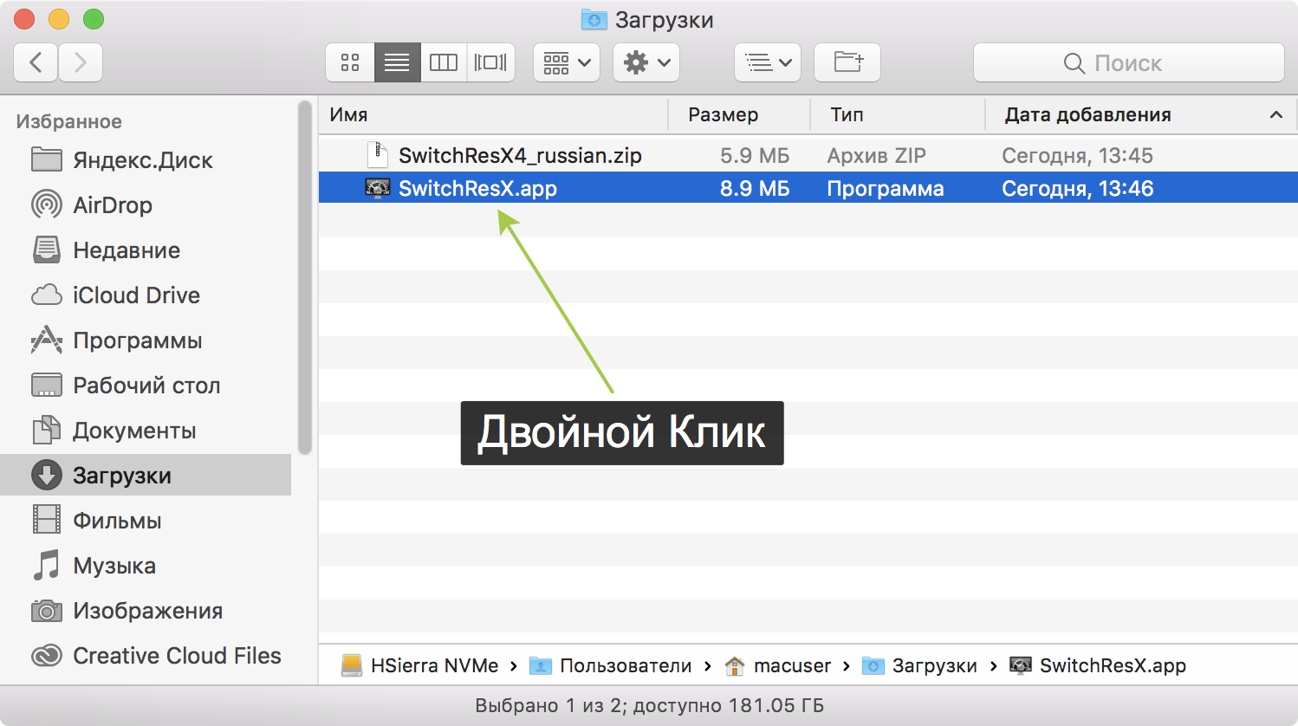1298x726 pixels.
Task: Go back with the left arrow button
Action: point(36,62)
